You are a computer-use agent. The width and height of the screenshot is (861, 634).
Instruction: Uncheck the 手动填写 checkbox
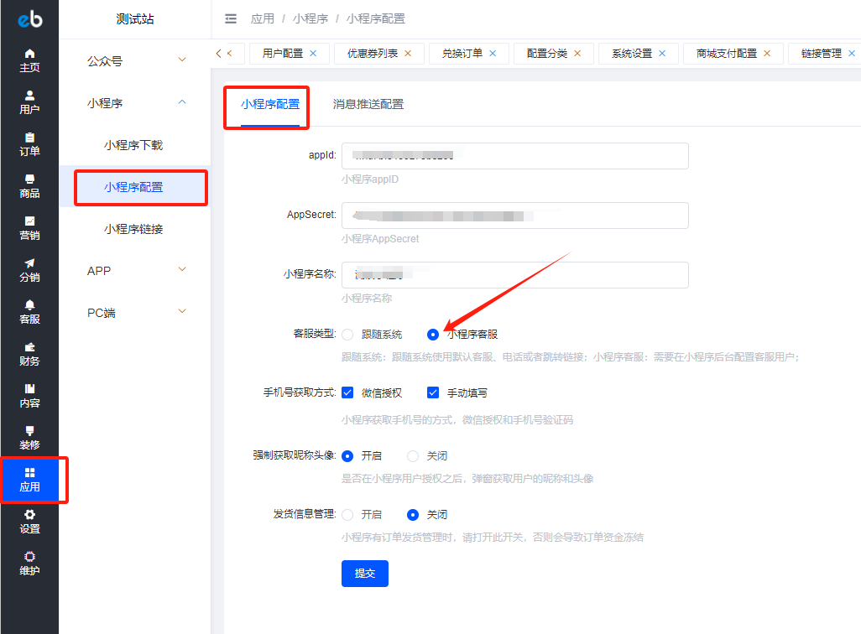(433, 392)
